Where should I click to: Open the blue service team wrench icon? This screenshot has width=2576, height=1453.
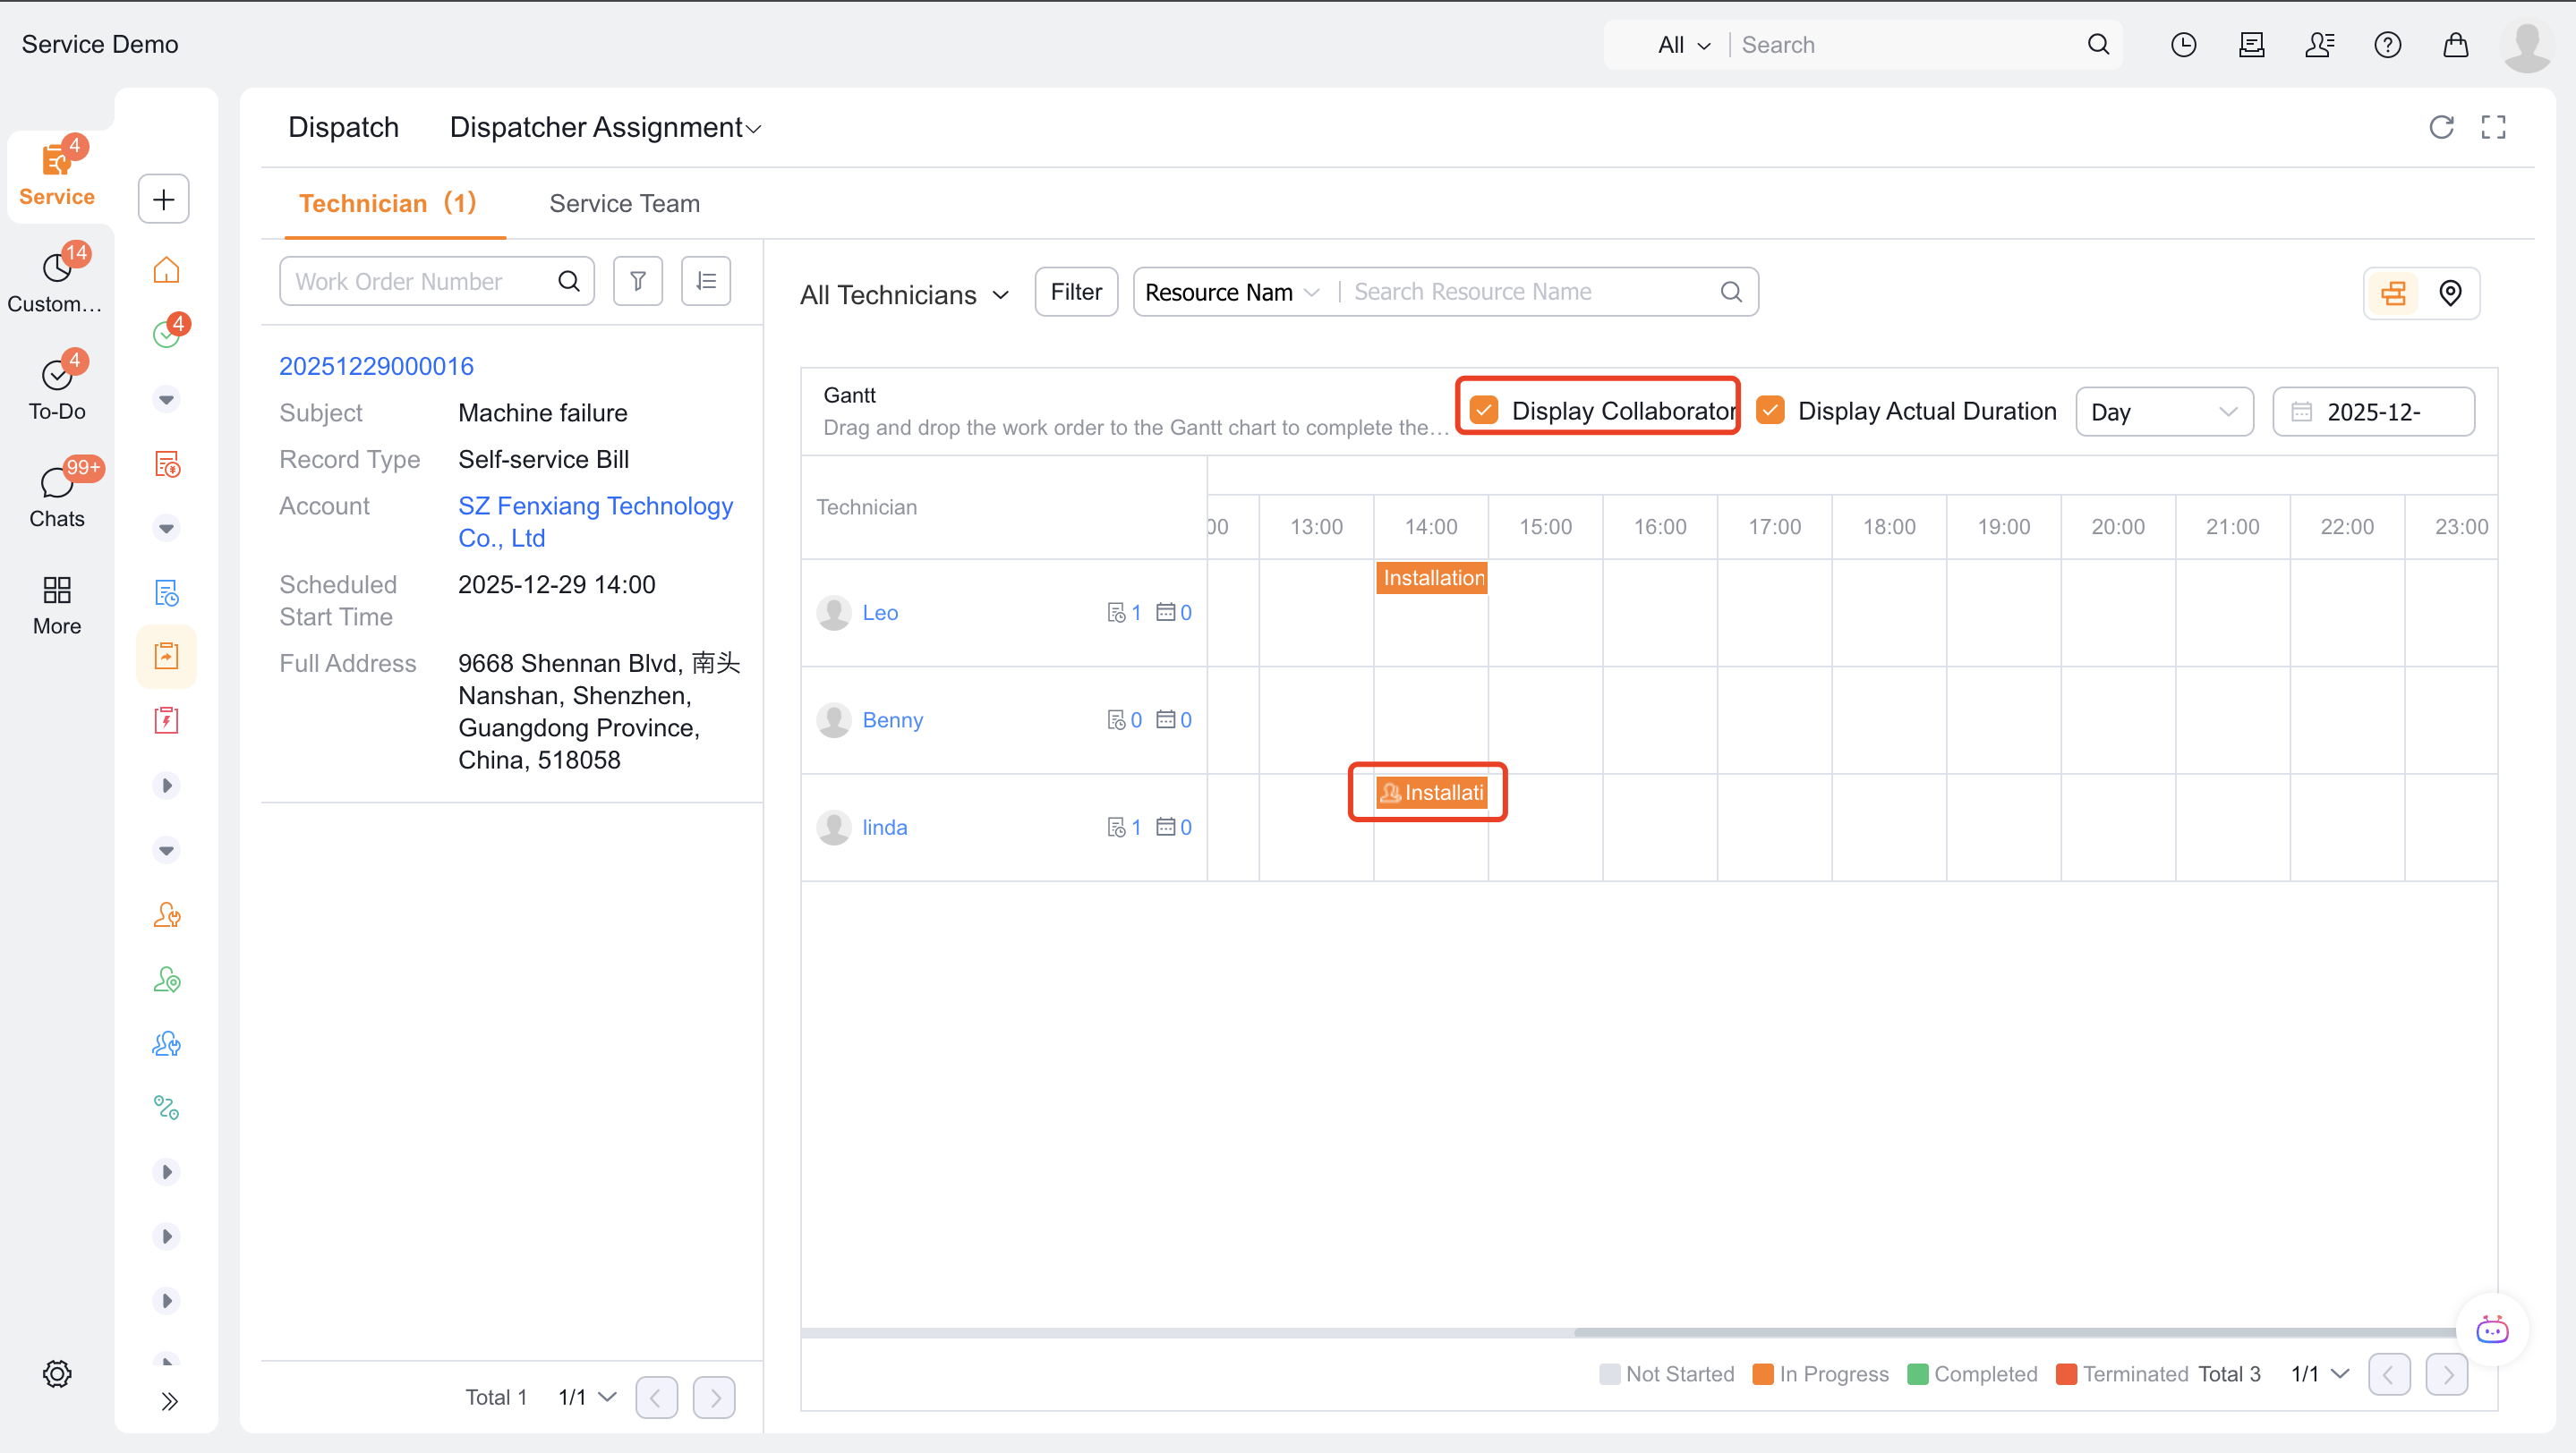coord(166,1043)
